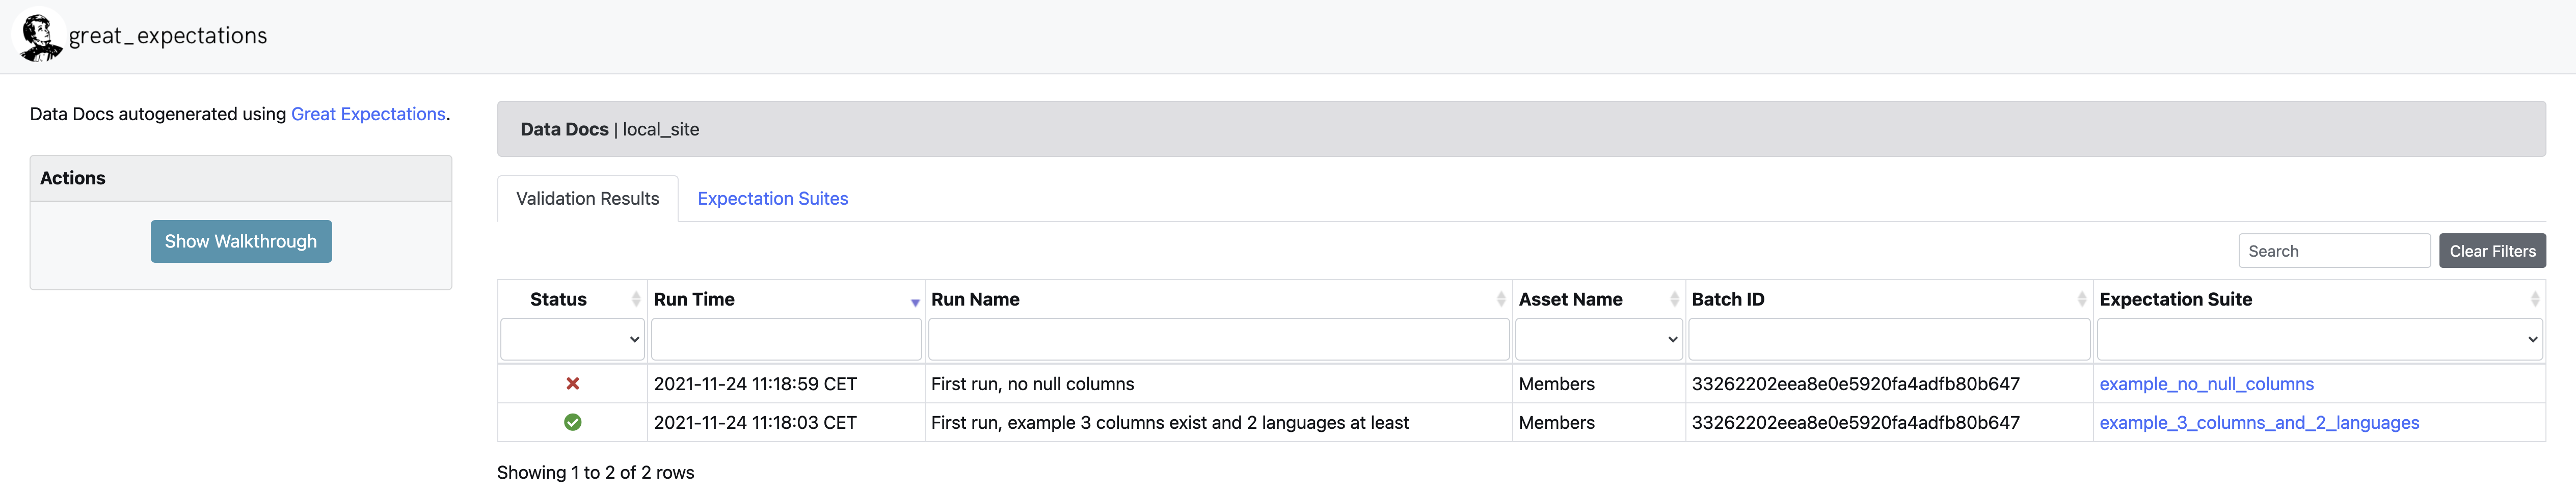
Task: Click the Search input field
Action: click(x=2333, y=251)
